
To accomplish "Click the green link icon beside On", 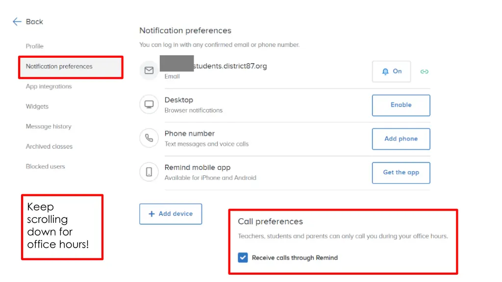I will (425, 71).
